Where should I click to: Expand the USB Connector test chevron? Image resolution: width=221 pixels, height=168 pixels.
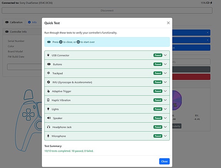tap(165, 55)
